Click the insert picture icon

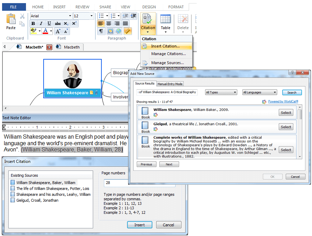[x=110, y=31]
